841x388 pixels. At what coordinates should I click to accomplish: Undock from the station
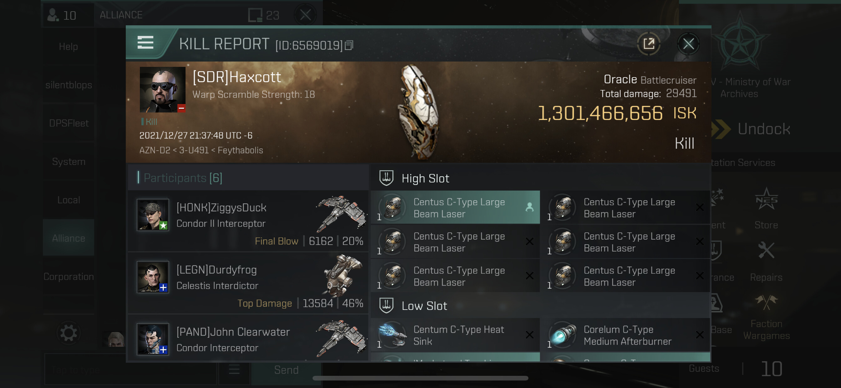click(x=751, y=129)
